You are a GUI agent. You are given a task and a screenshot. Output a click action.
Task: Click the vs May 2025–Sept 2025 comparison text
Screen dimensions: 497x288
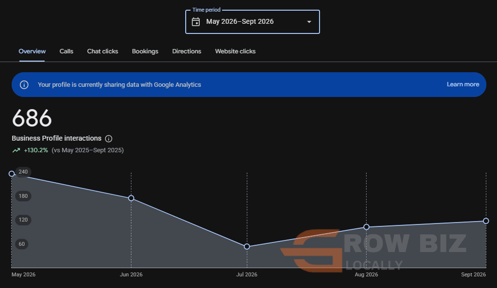coord(88,150)
